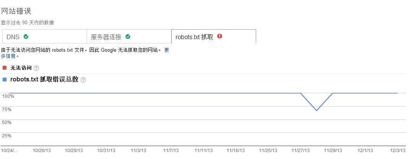Open help icon next to 无法访问
Screen dimensions: 410x159
coord(36,68)
